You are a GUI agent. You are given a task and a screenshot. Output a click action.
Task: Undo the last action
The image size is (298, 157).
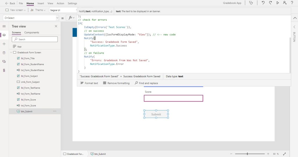point(263,3)
